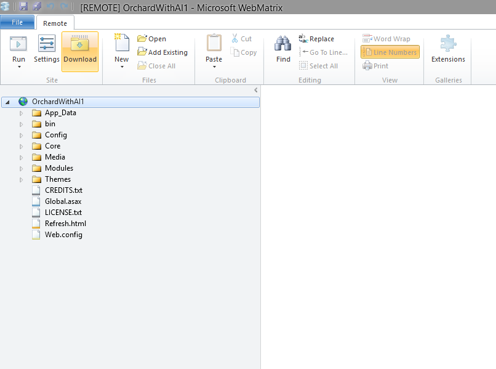The height and width of the screenshot is (369, 496).
Task: Select the App_Data folder name
Action: tap(60, 113)
